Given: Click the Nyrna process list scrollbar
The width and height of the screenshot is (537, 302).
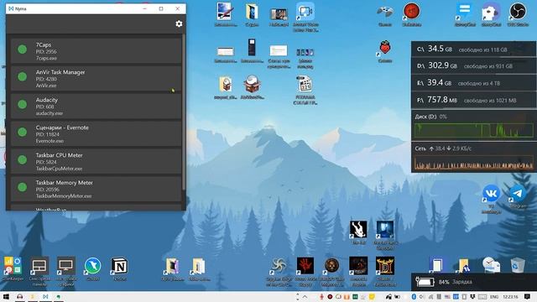Looking at the screenshot, I should click(x=184, y=112).
